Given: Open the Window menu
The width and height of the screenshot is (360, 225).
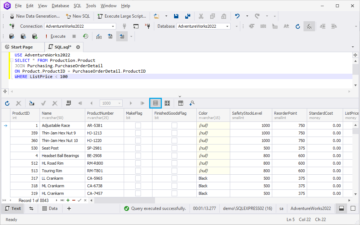Looking at the screenshot, I should 108,6.
